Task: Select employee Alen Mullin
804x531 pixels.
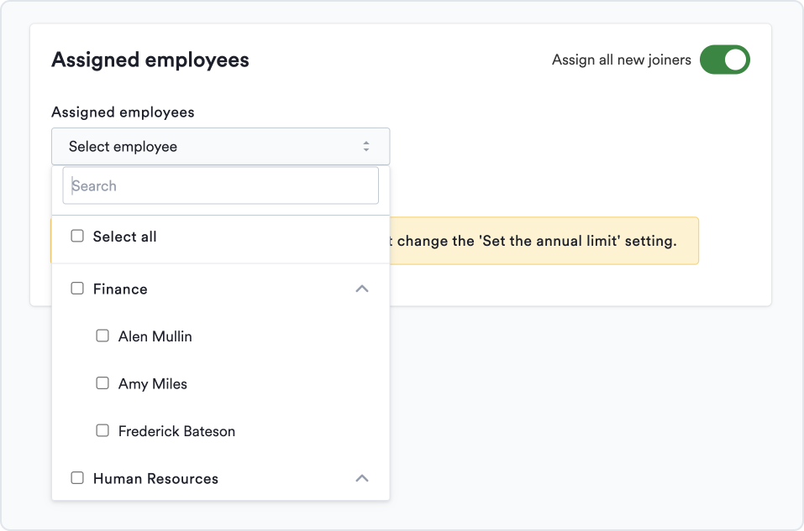Action: point(102,336)
